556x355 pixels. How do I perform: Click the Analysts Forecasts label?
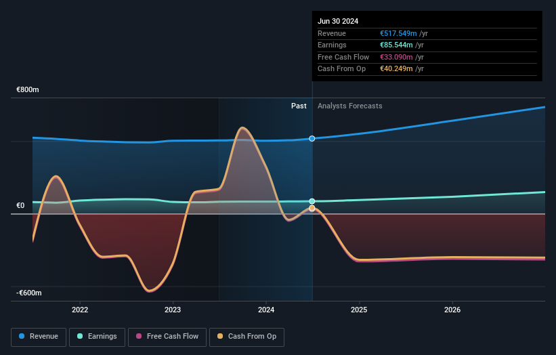[x=350, y=106]
